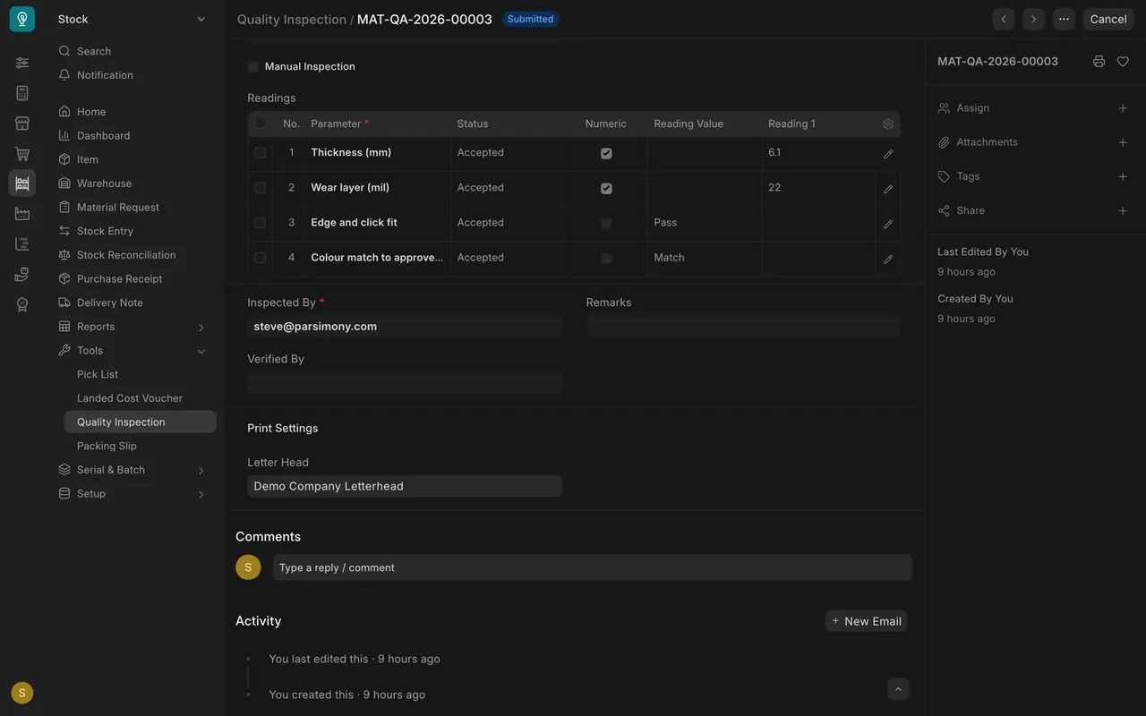Add a file using the Attachments plus
This screenshot has height=716, width=1146.
click(1123, 142)
